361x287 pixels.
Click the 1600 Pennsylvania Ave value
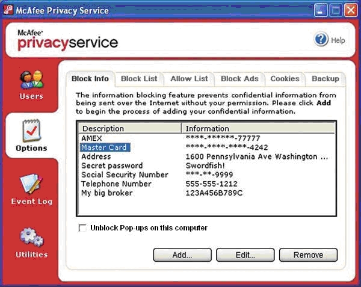point(256,156)
